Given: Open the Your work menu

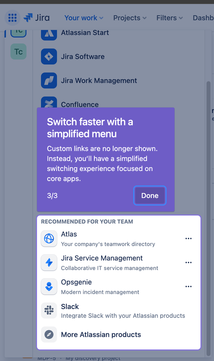Looking at the screenshot, I should [84, 18].
